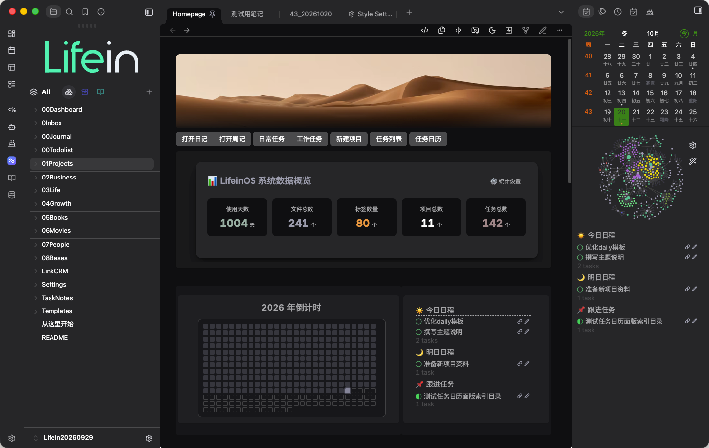Toggle 测试任务日历面版索引目录 status in right sidebar

coord(580,322)
